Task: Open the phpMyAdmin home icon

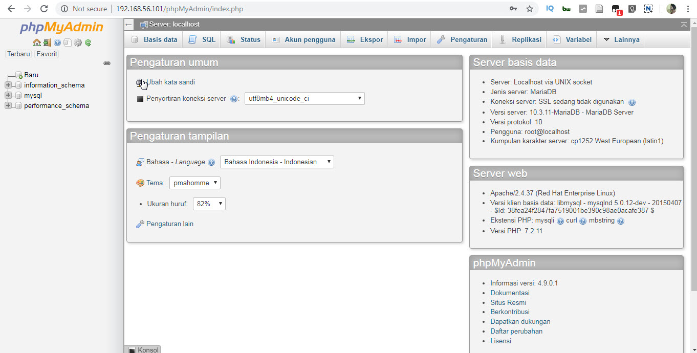Action: click(37, 42)
